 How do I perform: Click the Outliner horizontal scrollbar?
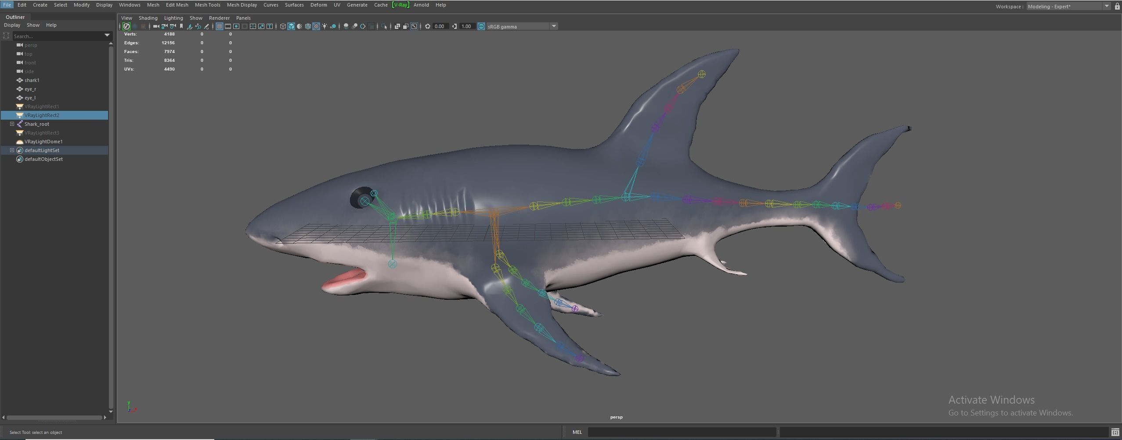point(54,418)
